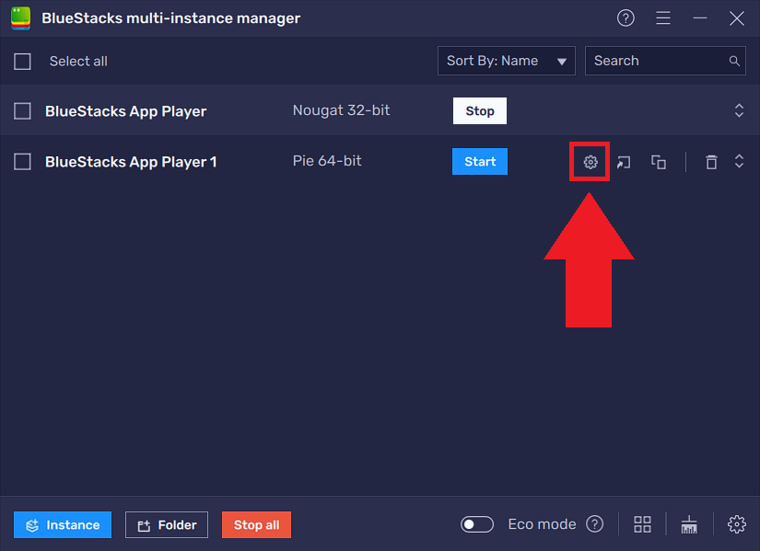760x551 pixels.
Task: Clone the BlueStacks App Player 1 instance
Action: pyautogui.click(x=658, y=161)
